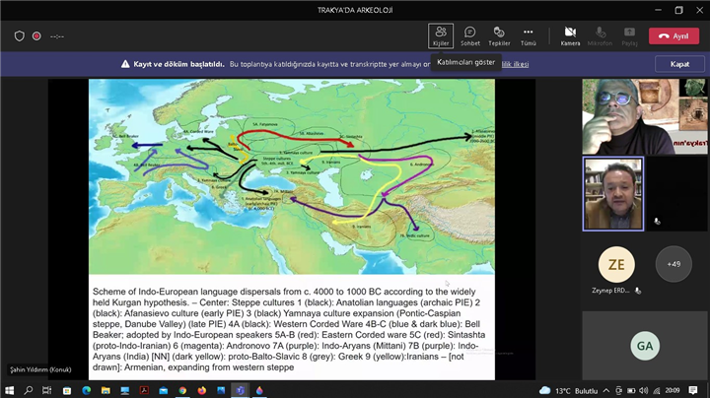Click the warning triangle in the recording banner

125,64
